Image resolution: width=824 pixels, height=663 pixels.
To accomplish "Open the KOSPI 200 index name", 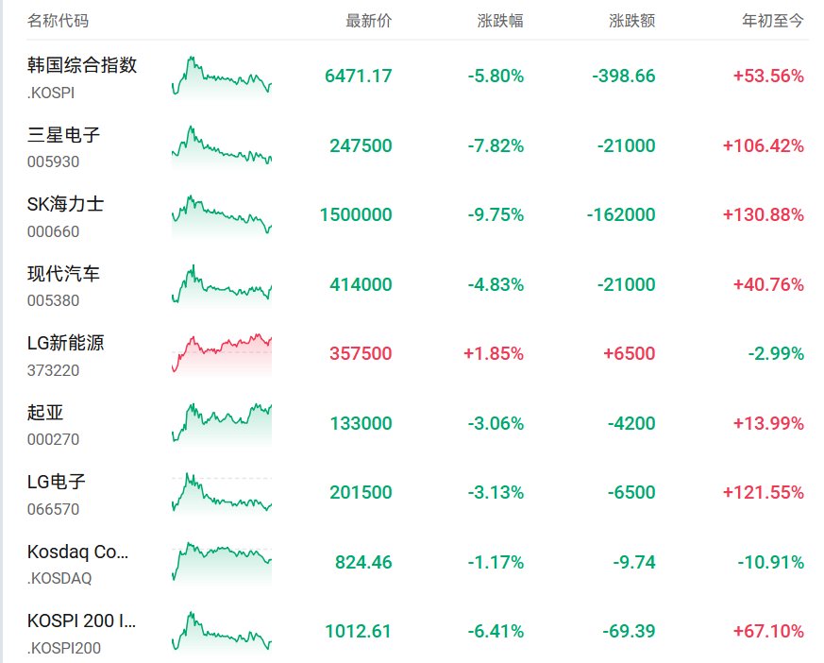I will (81, 620).
